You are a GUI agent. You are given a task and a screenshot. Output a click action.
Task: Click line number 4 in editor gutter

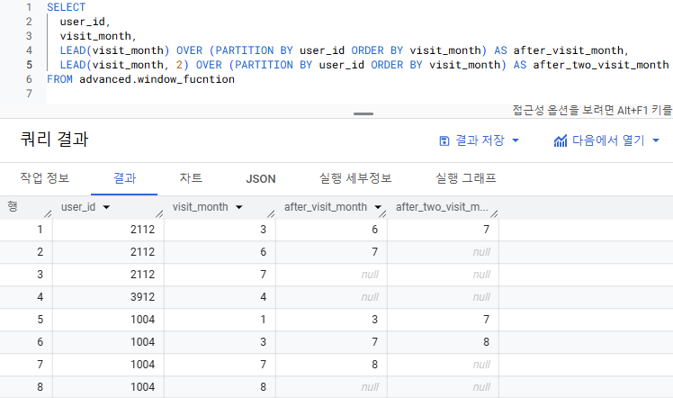click(29, 50)
